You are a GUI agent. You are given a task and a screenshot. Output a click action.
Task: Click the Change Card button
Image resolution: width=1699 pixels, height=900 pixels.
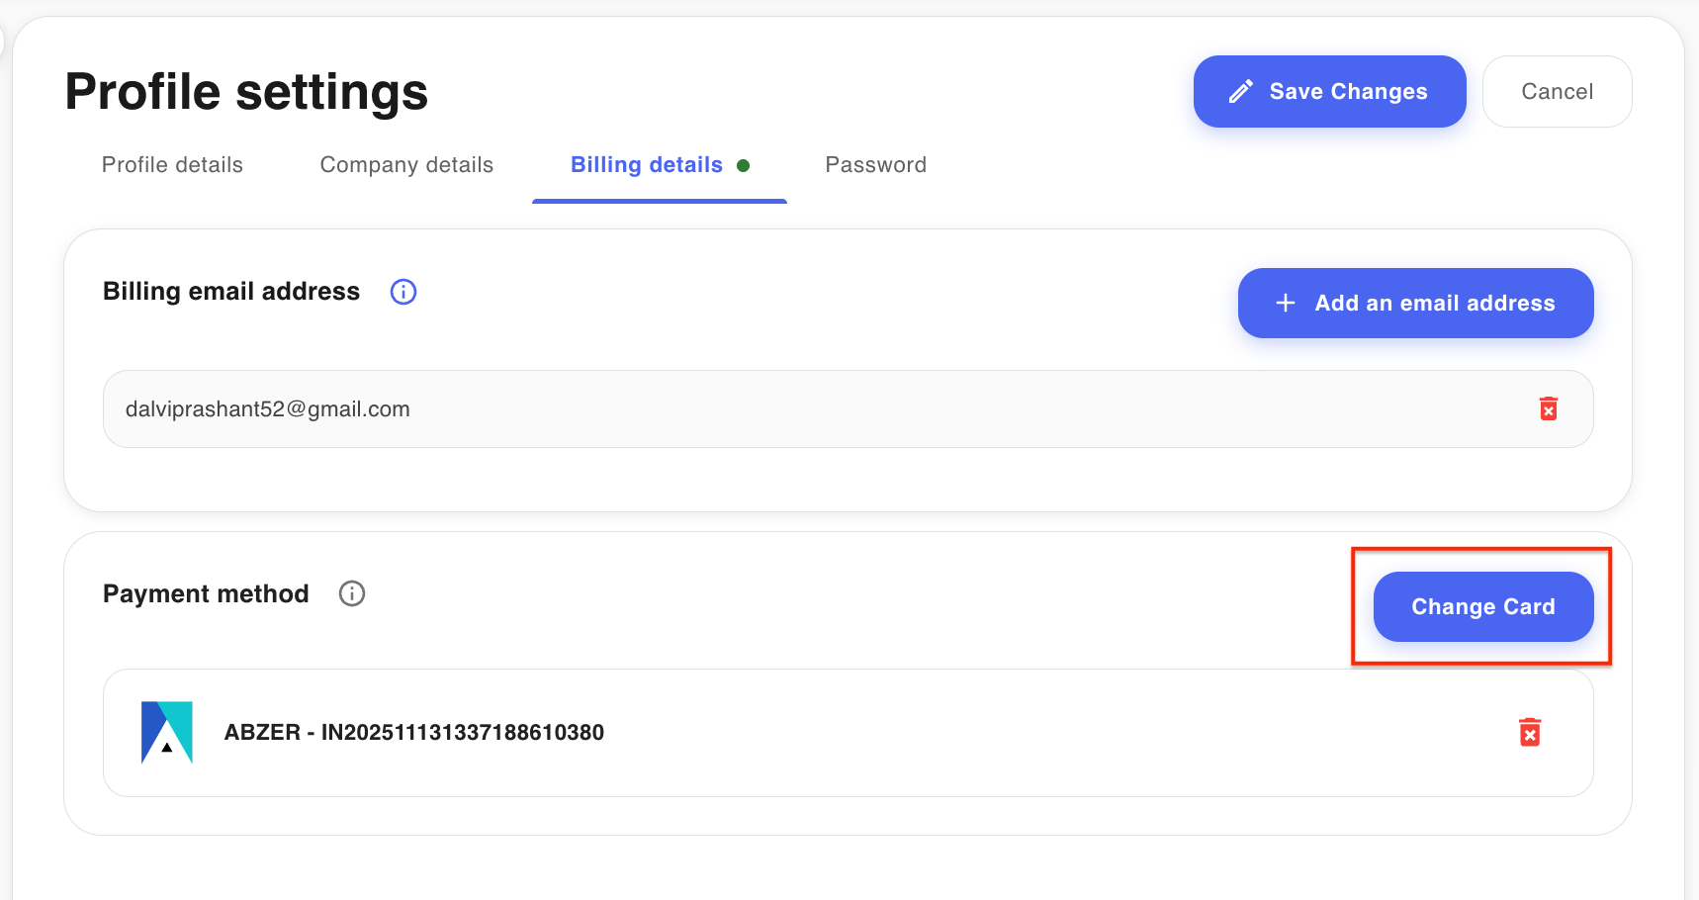(1483, 606)
